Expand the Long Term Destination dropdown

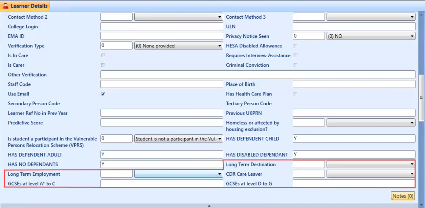(x=371, y=164)
